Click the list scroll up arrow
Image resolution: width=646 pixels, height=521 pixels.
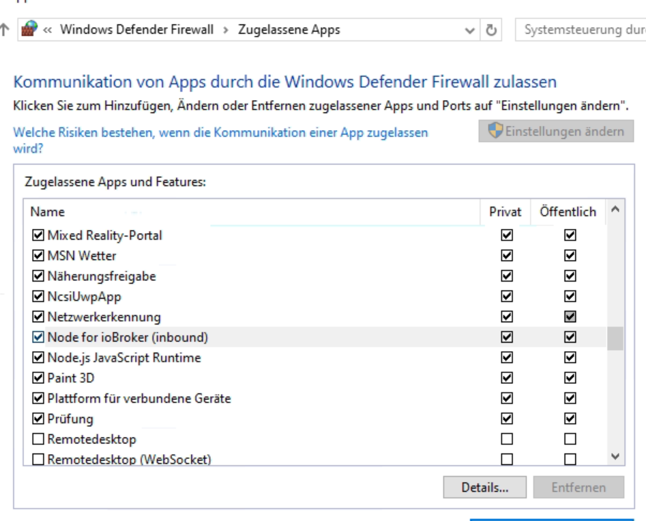click(615, 209)
